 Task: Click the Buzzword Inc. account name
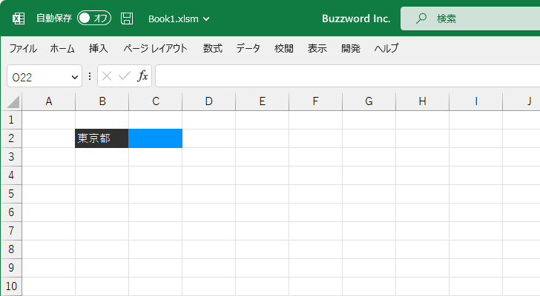tap(356, 18)
